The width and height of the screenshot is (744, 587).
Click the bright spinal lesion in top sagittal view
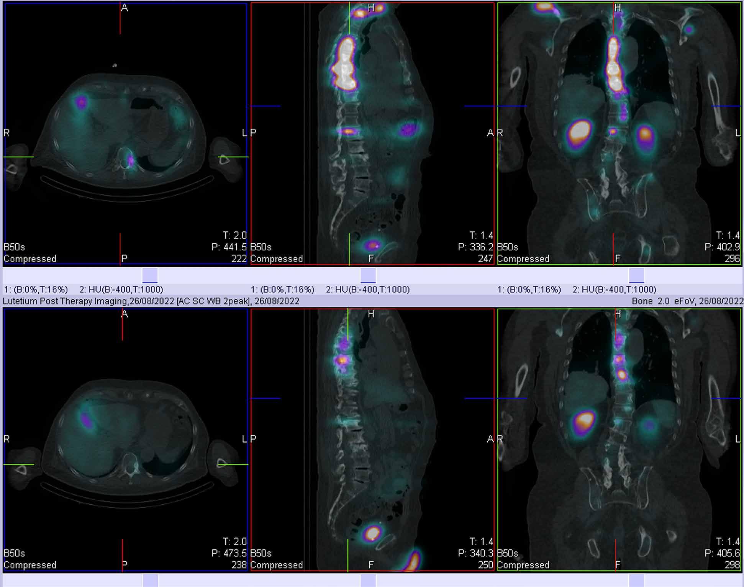pos(345,65)
